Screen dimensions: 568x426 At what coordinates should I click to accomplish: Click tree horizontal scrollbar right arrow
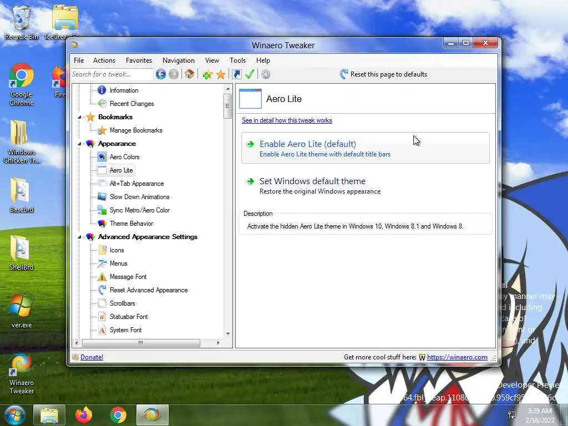coord(218,343)
